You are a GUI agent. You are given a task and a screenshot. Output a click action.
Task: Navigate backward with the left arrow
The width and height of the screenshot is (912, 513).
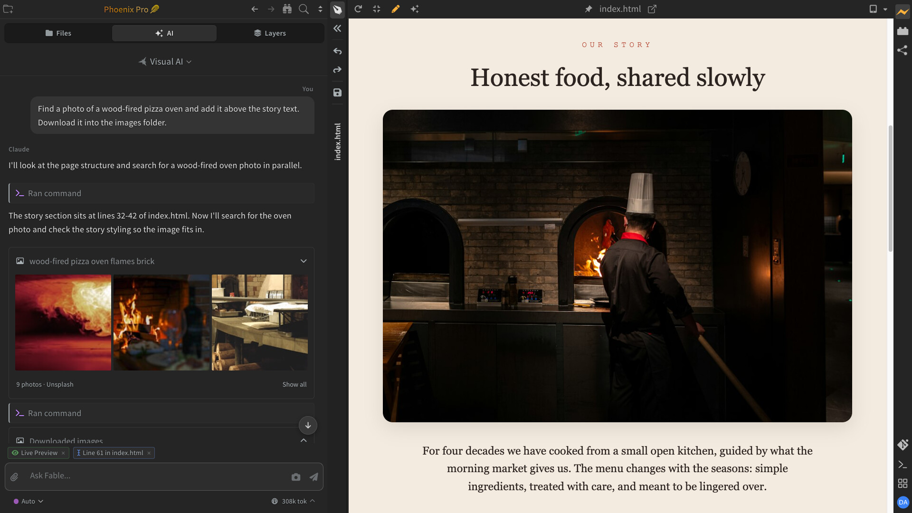255,9
